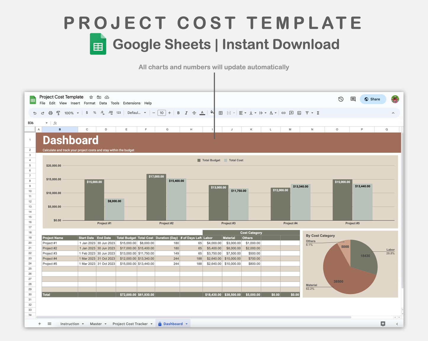Insert borders using the borders icon
Screen dimensions: 428x341
[220, 113]
